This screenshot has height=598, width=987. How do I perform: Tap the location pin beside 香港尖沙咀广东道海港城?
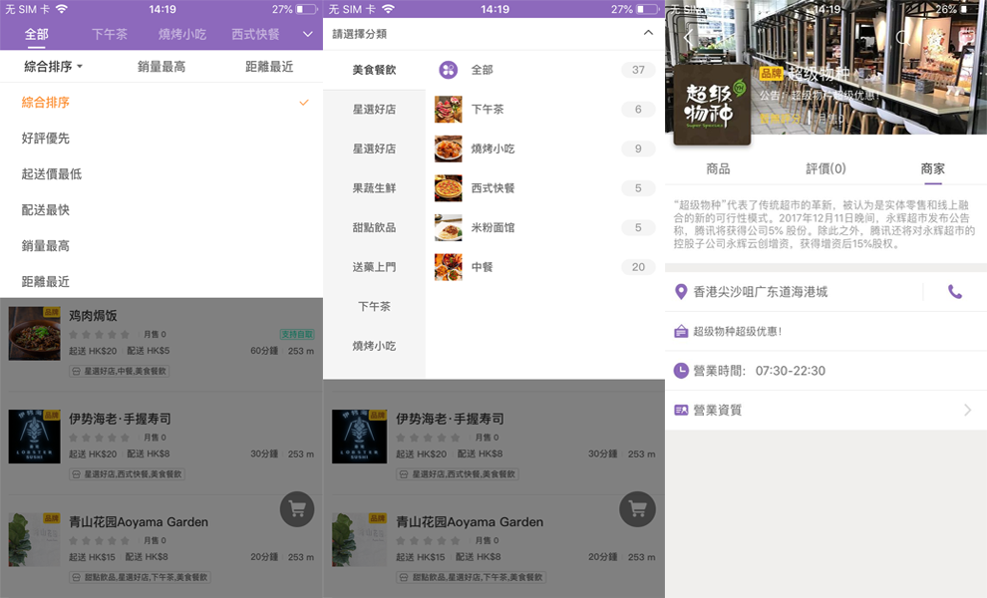pyautogui.click(x=681, y=291)
